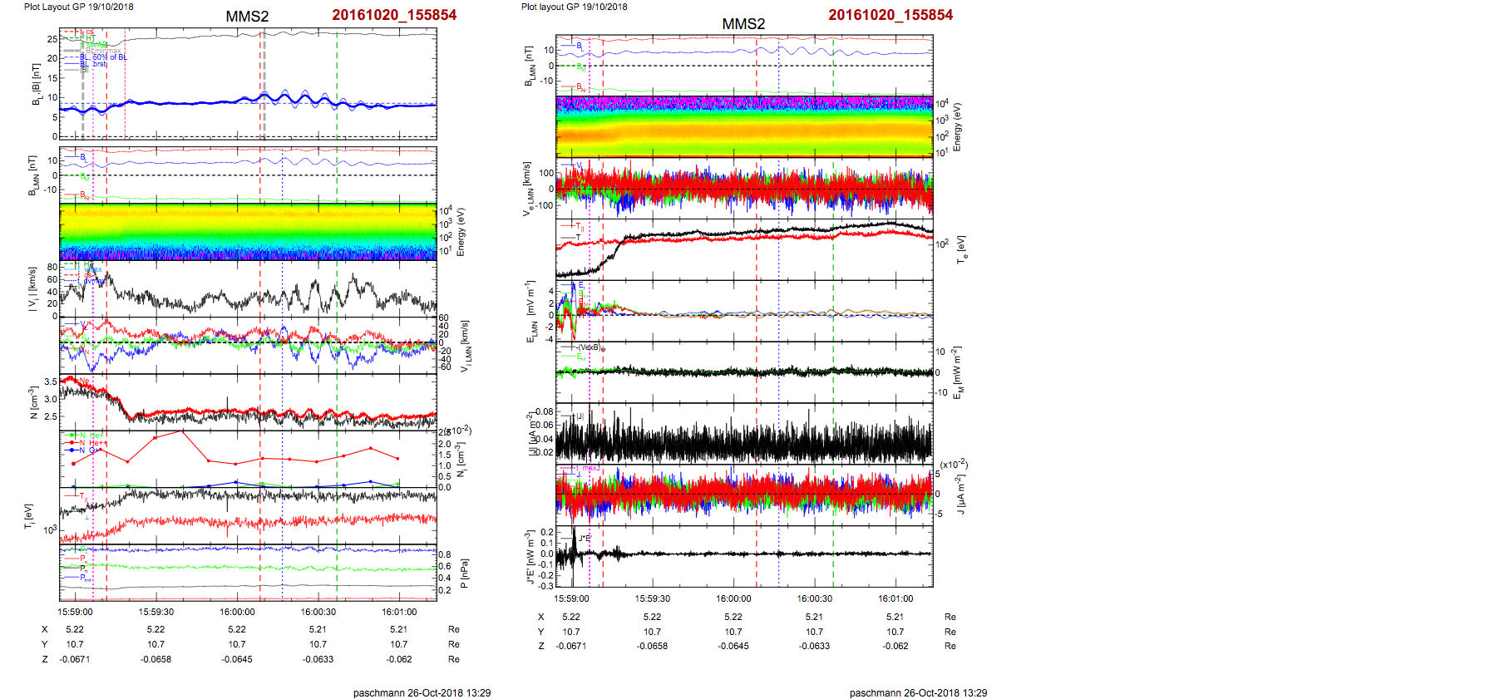Screen dimensions: 1500x699
Task: Click the J*E panel in right plot
Action: tap(744, 556)
